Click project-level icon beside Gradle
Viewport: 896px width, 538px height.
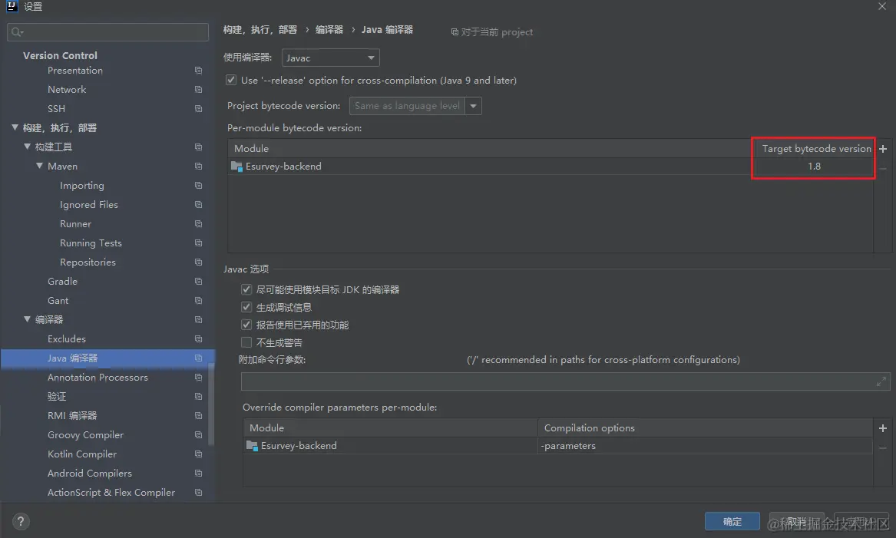pyautogui.click(x=198, y=282)
